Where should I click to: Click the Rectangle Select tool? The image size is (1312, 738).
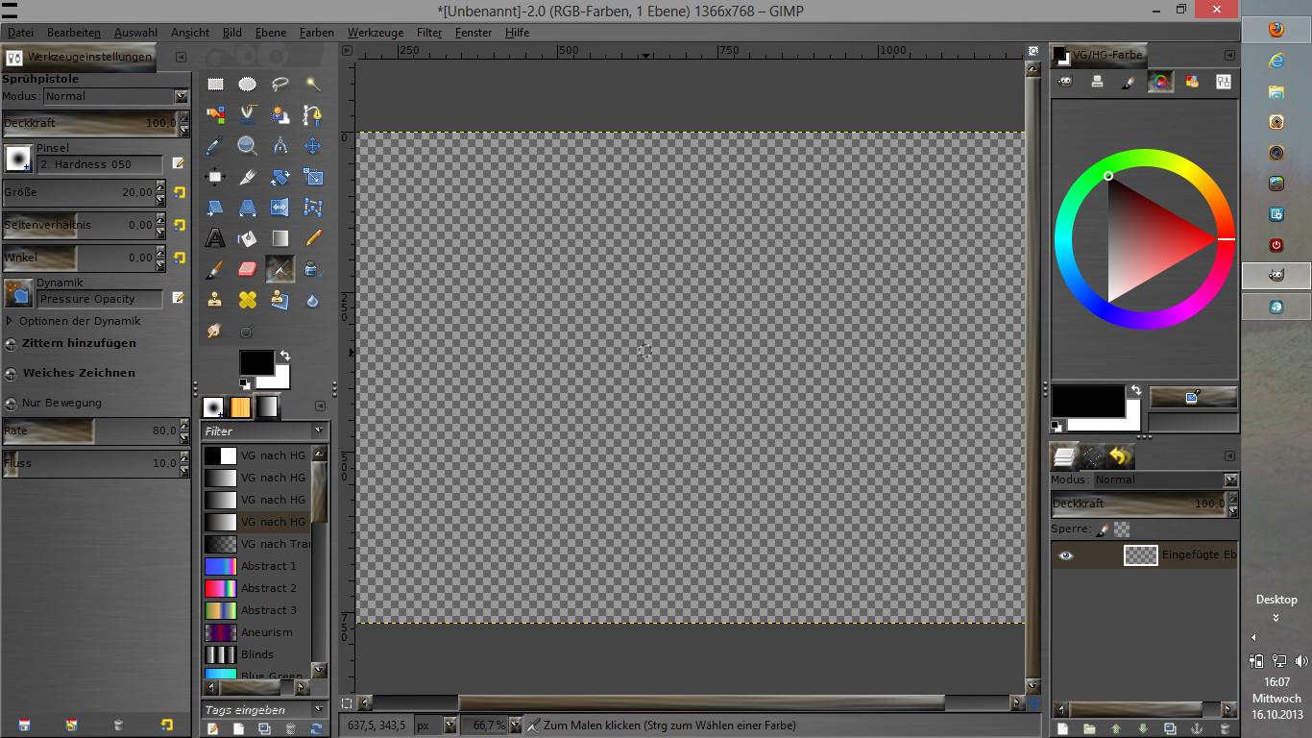coord(215,85)
